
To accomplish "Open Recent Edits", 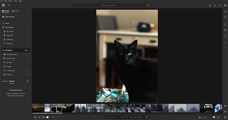I will pyautogui.click(x=9, y=58).
